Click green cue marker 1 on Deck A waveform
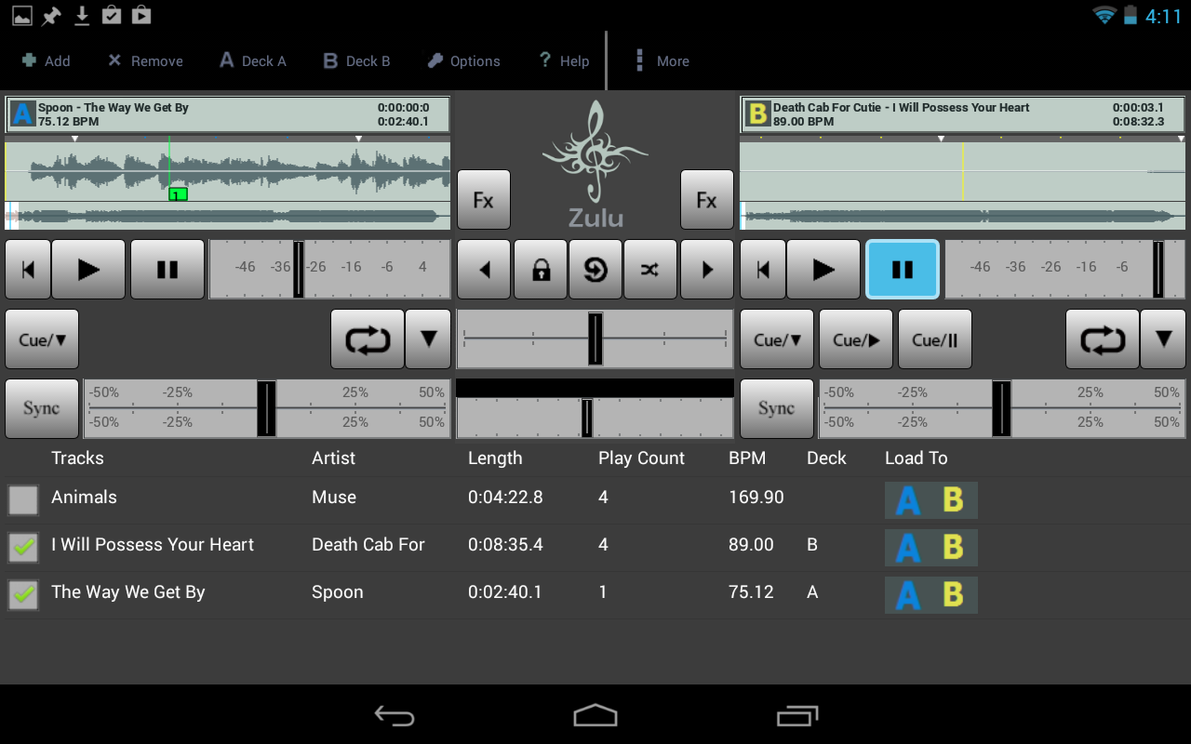The height and width of the screenshot is (744, 1191). [x=178, y=193]
